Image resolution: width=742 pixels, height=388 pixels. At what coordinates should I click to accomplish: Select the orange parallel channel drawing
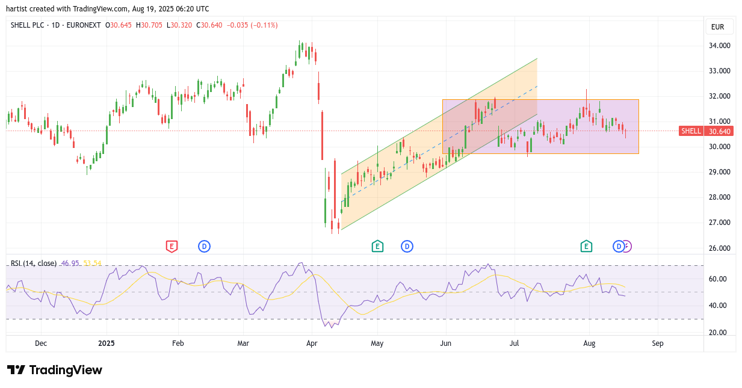click(x=439, y=144)
